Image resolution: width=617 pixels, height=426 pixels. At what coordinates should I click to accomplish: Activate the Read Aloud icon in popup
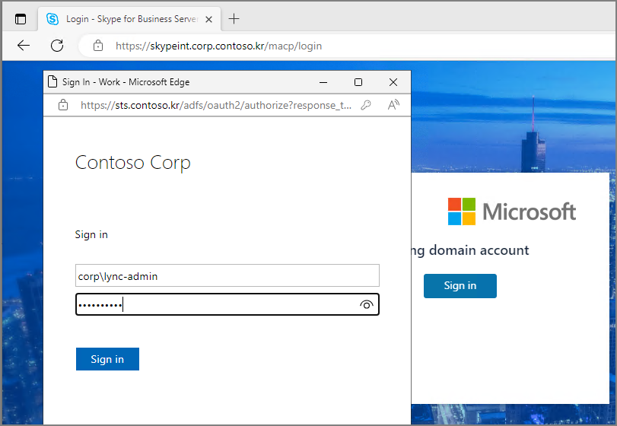(x=393, y=105)
